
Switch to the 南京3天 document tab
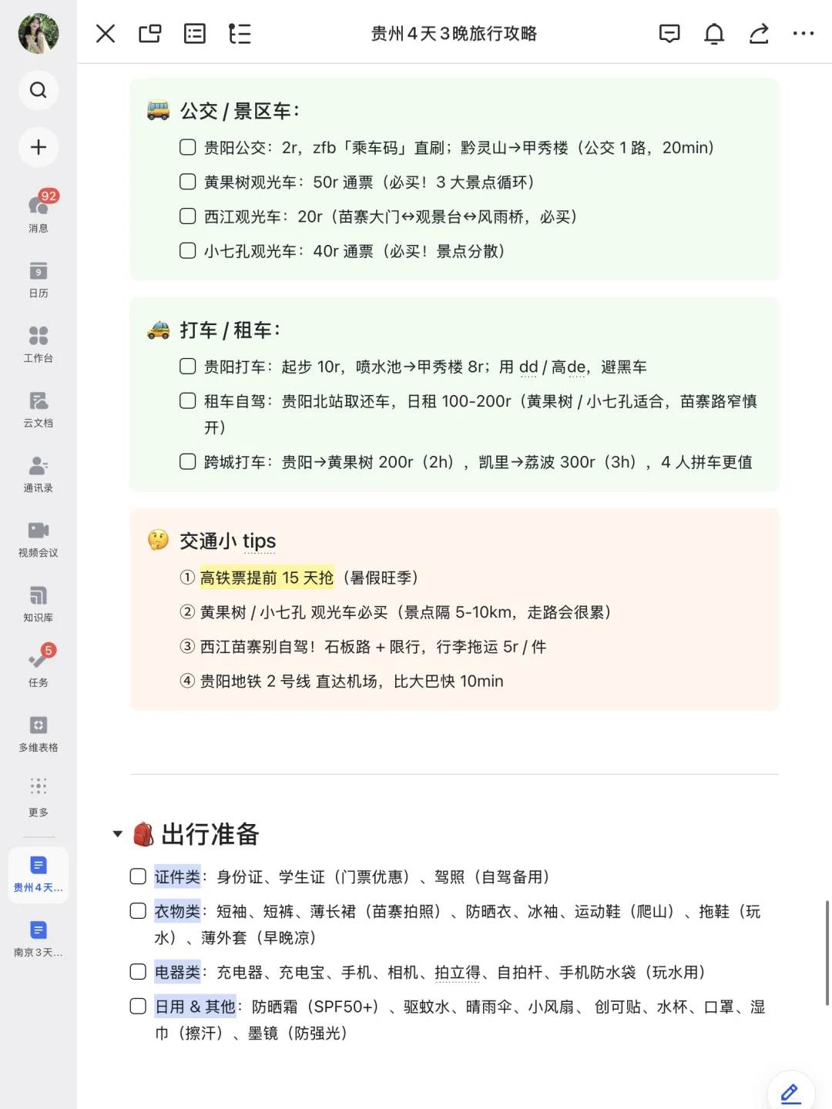(38, 936)
